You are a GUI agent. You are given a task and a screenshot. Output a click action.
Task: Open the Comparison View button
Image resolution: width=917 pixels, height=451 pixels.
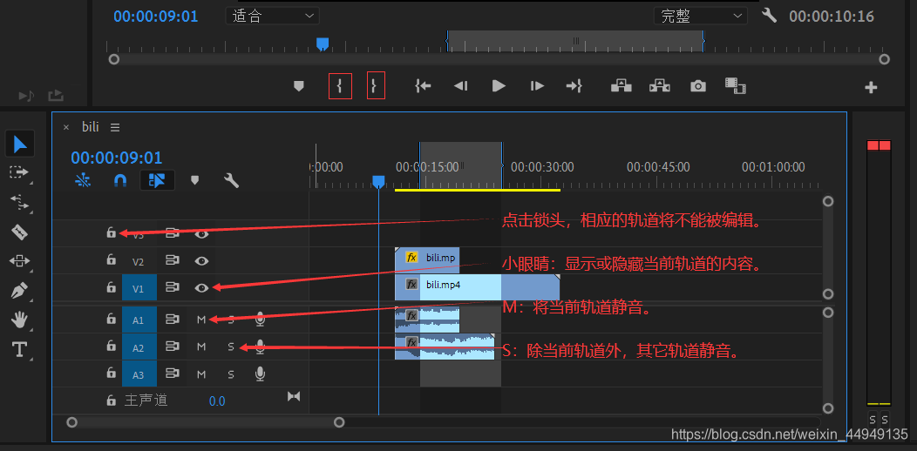tap(735, 86)
